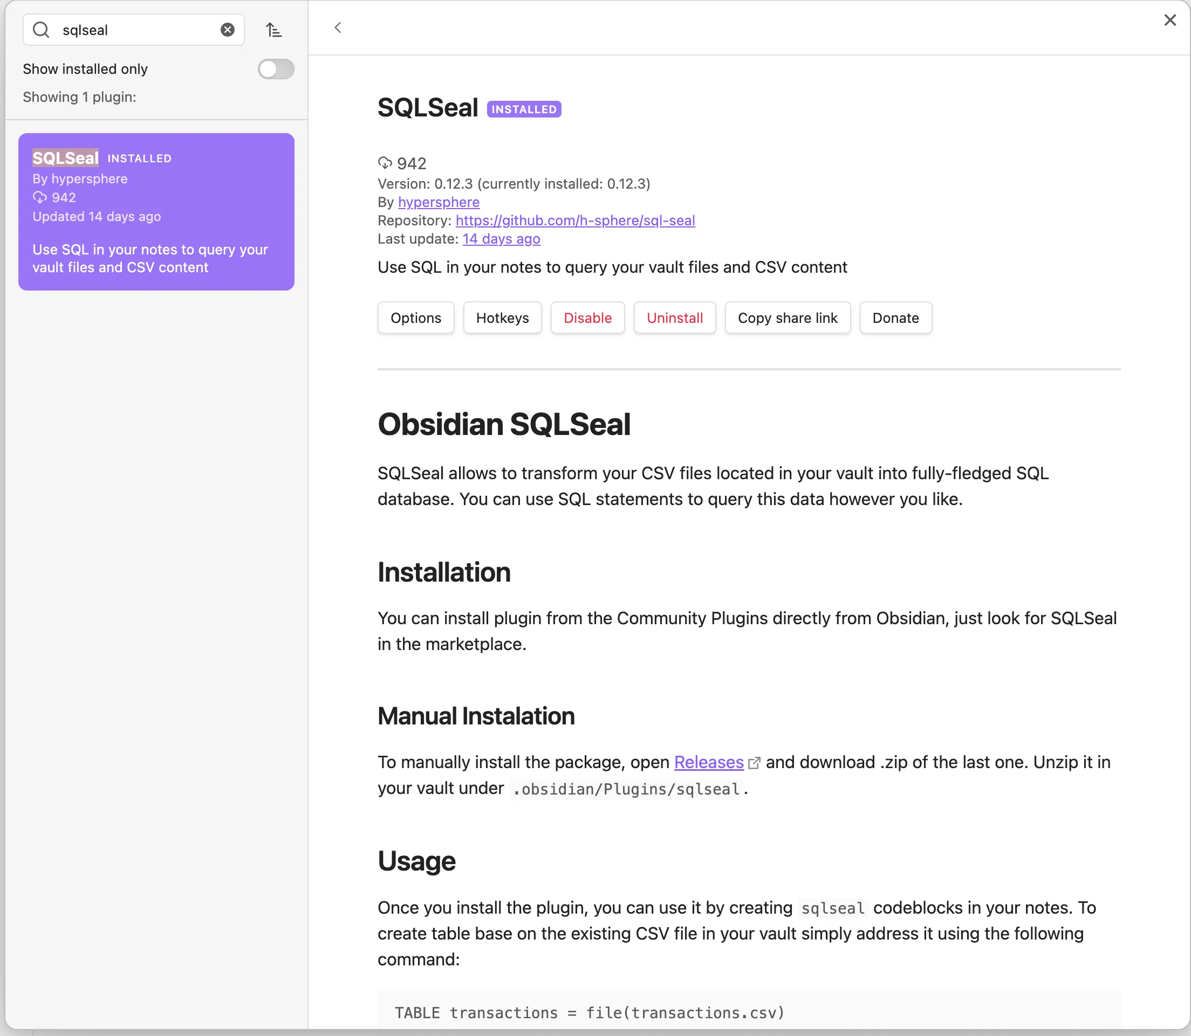Screen dimensions: 1191x1036
Task: Click the external-link icon beside Releases
Action: click(x=754, y=763)
